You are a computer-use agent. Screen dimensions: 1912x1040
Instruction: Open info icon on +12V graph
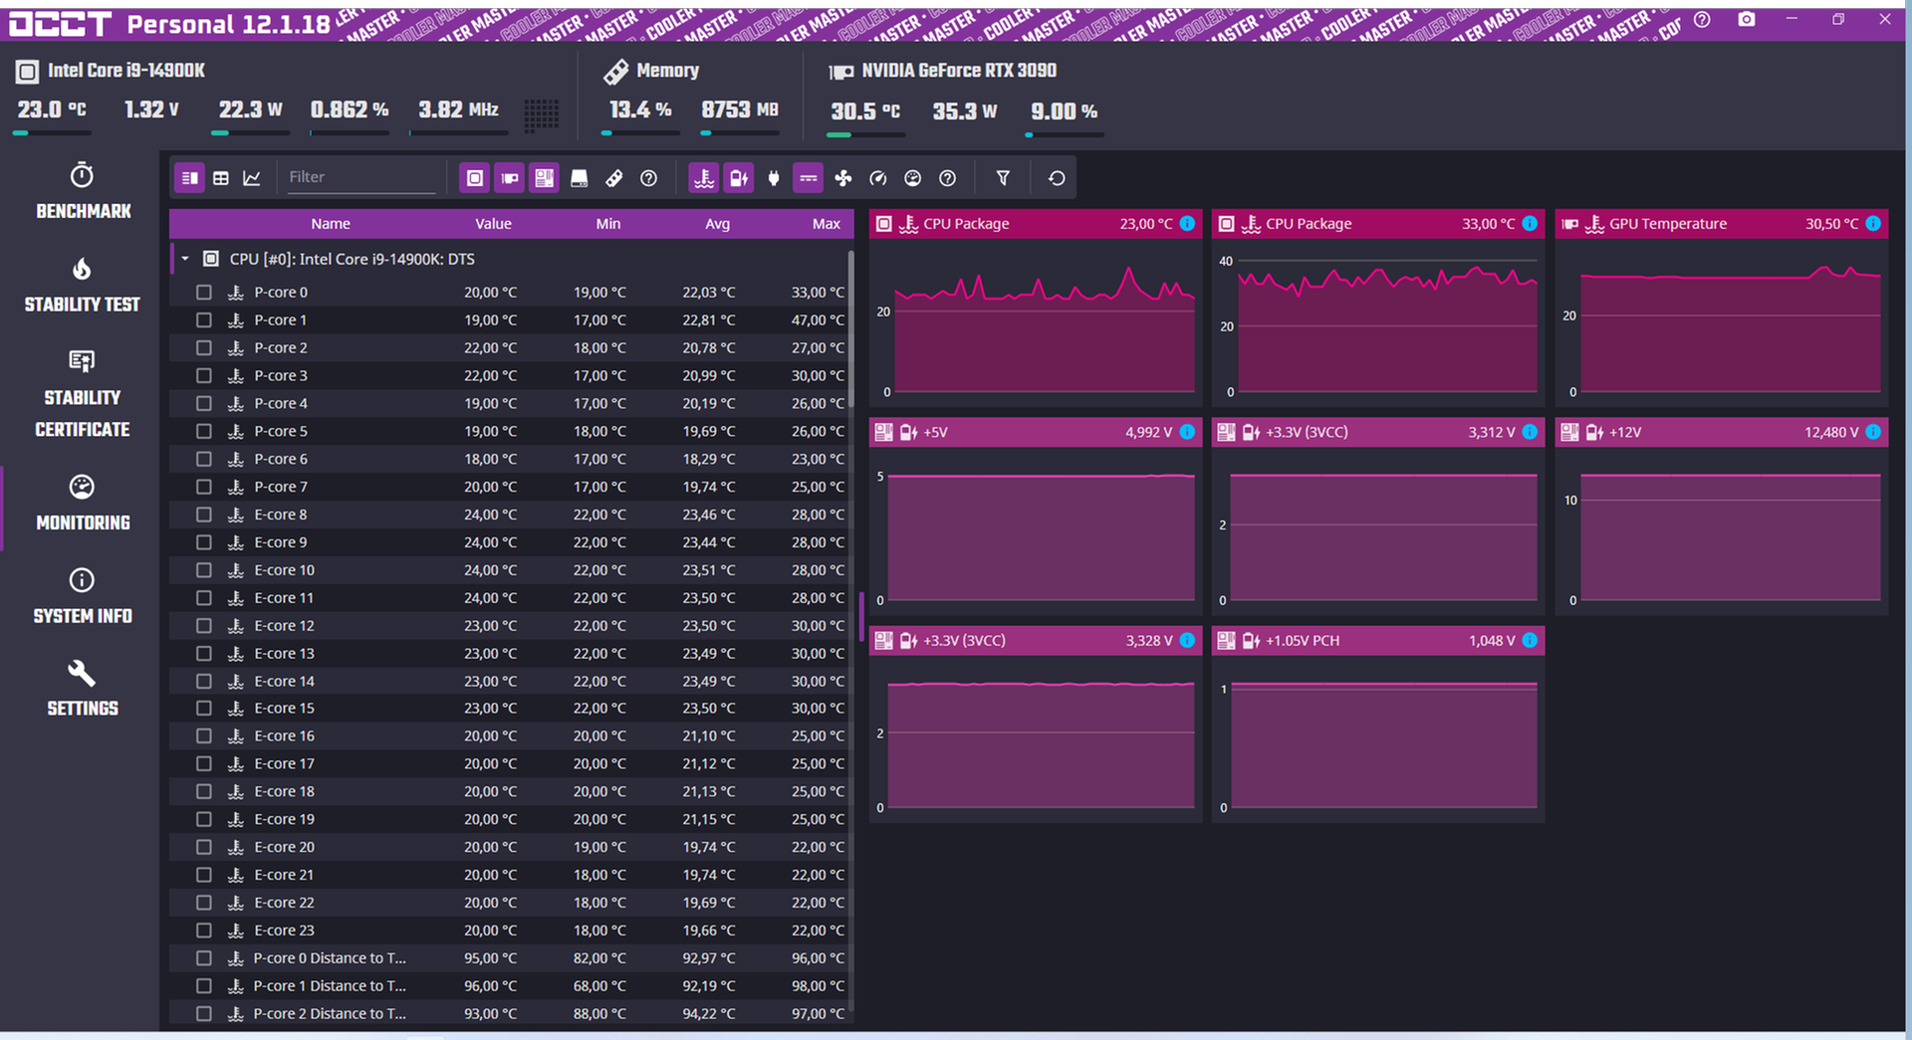click(1873, 432)
